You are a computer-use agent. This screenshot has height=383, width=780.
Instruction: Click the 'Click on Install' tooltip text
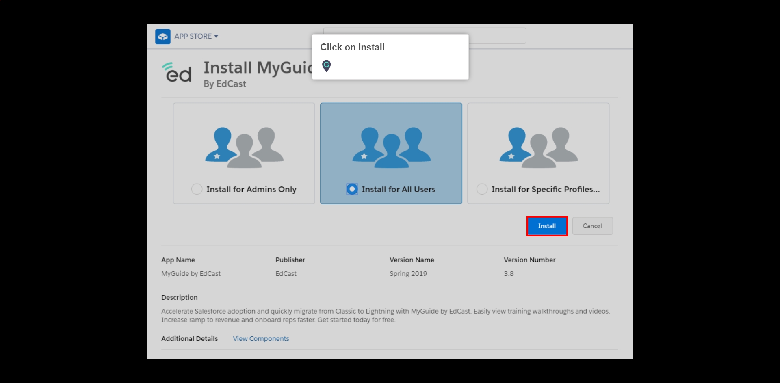(352, 47)
